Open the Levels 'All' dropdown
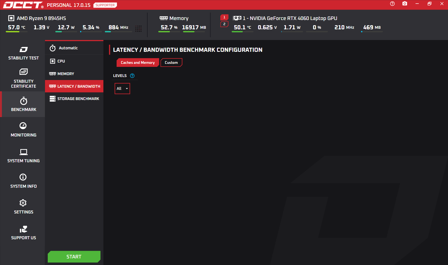Image resolution: width=448 pixels, height=265 pixels. [122, 89]
